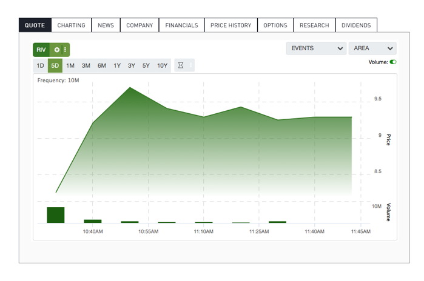Switch to the CHARTING tab
The width and height of the screenshot is (424, 281).
[72, 25]
